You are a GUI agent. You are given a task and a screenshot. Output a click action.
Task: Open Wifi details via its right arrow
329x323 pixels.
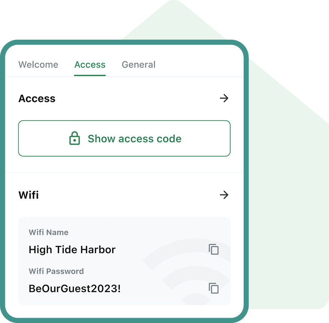[224, 195]
